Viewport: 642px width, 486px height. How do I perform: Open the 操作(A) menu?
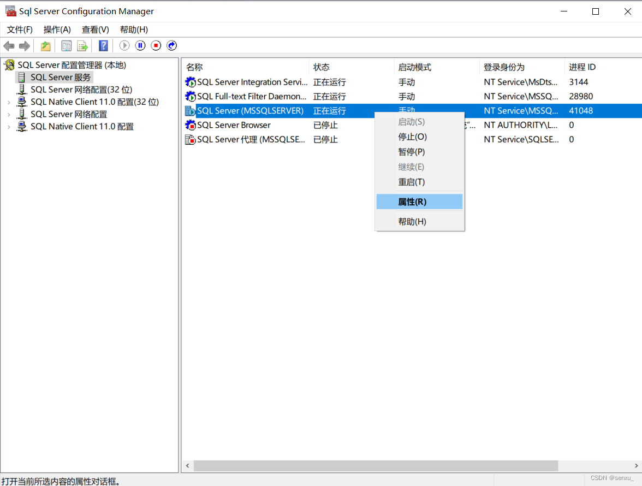click(57, 29)
